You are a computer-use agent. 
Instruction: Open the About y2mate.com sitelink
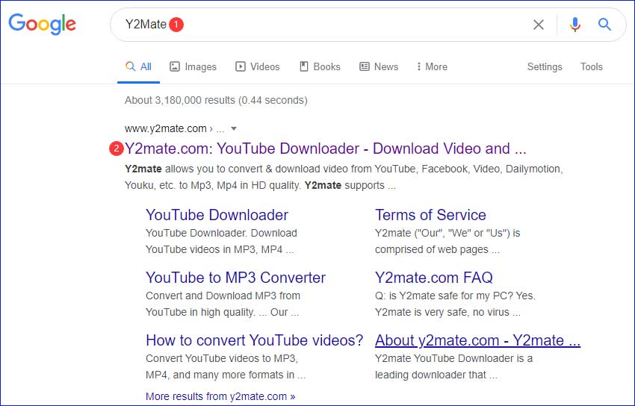pyautogui.click(x=478, y=340)
